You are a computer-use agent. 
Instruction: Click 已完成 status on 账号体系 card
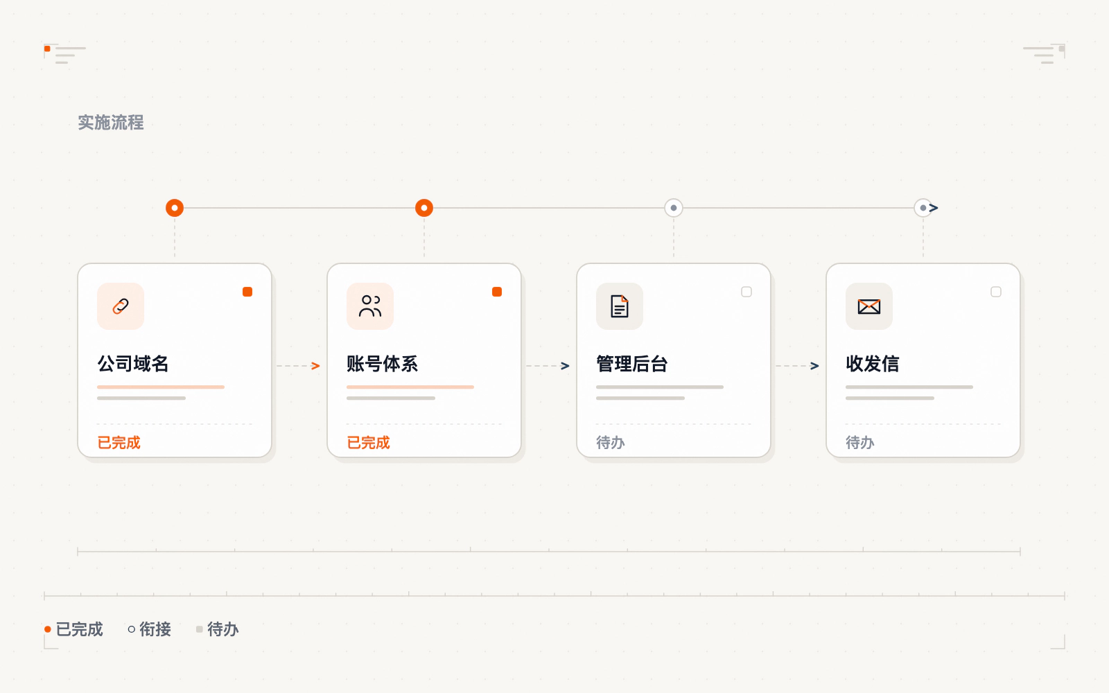click(x=368, y=442)
